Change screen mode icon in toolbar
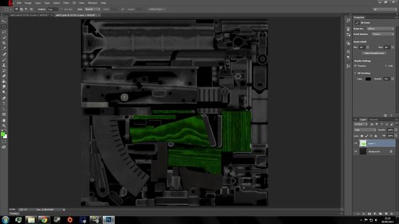 4,147
